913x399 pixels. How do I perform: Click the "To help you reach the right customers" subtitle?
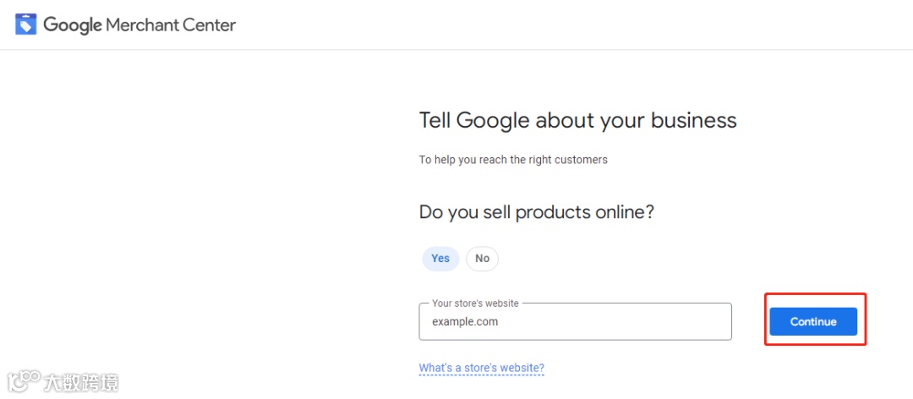pyautogui.click(x=513, y=159)
